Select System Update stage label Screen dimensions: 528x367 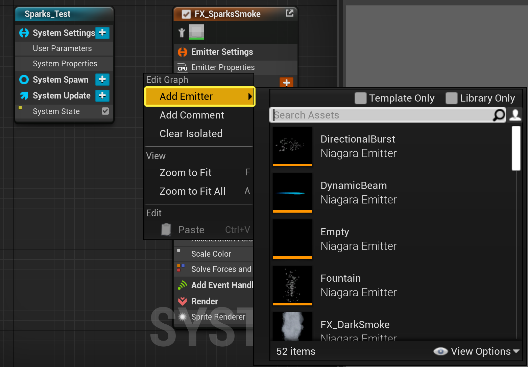coord(62,95)
